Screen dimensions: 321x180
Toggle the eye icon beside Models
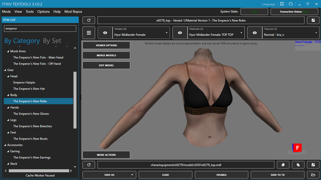click(105, 33)
